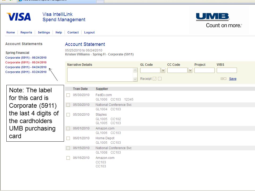The width and height of the screenshot is (255, 191).
Task: Open Corporate (5911) - 05/24/2010 statement
Action: 26,62
